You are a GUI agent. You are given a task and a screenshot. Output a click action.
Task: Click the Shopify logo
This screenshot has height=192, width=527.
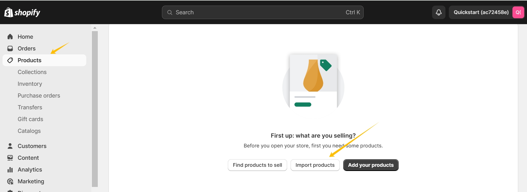(22, 12)
